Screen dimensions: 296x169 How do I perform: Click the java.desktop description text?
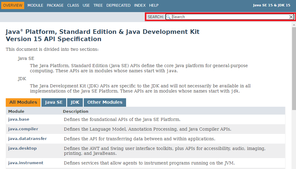pos(164,151)
